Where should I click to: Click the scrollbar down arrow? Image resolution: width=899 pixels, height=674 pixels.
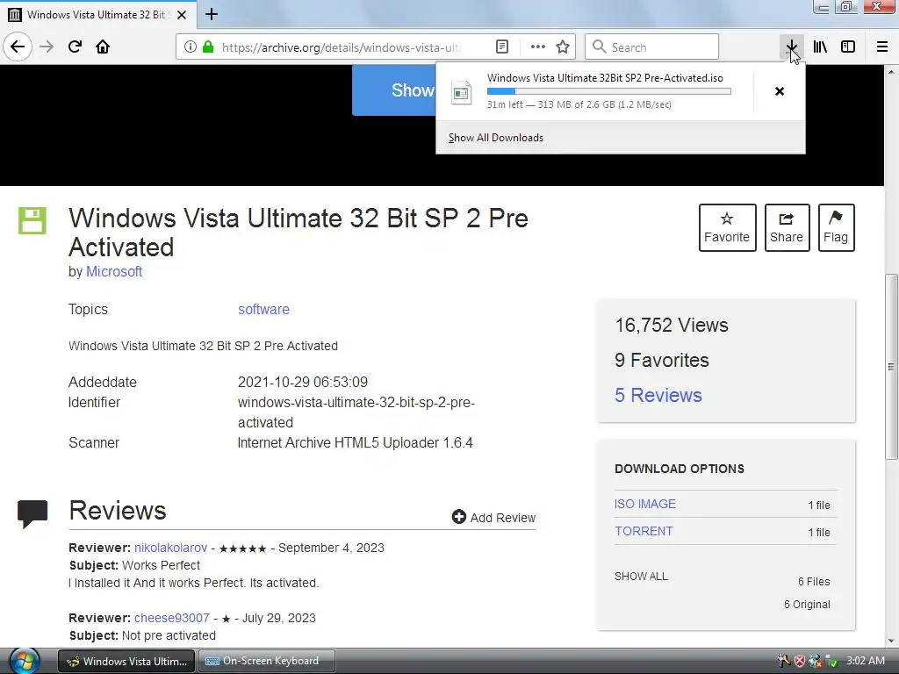[x=891, y=641]
